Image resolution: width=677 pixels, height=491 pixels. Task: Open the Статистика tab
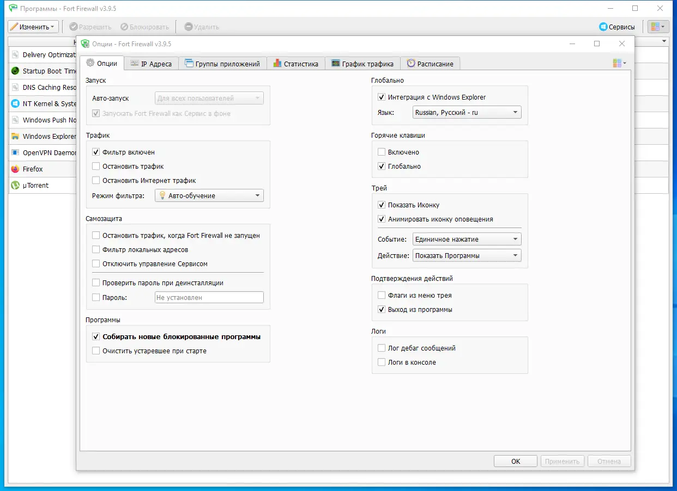click(x=296, y=64)
